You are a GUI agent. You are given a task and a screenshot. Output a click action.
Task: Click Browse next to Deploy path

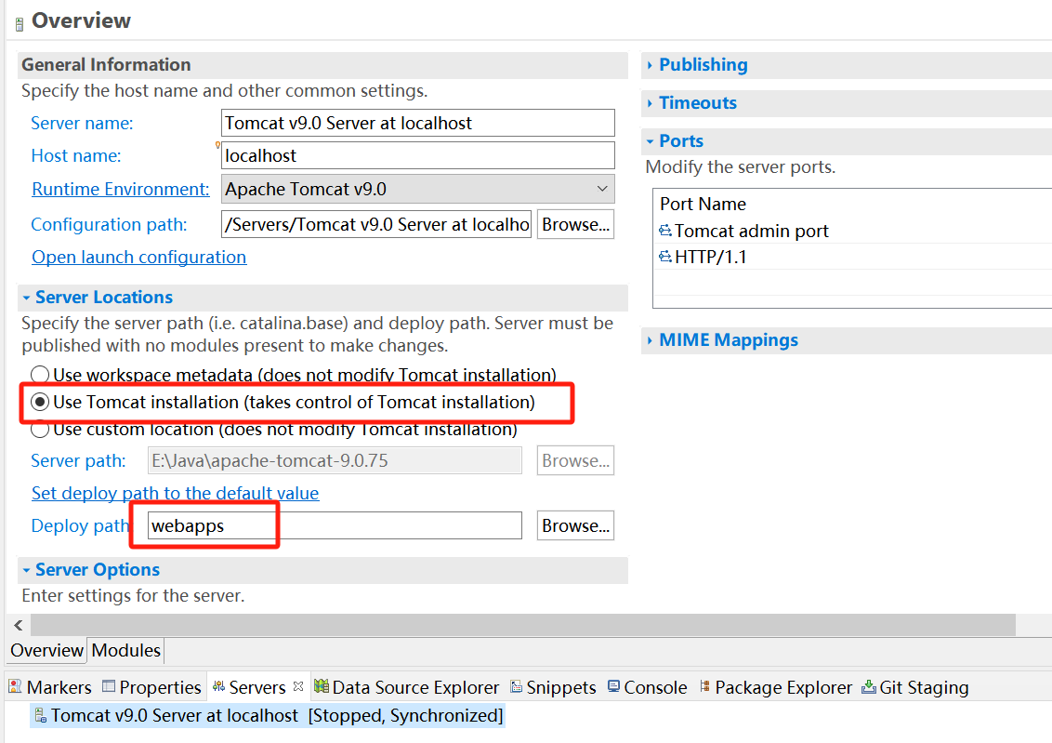pos(575,525)
